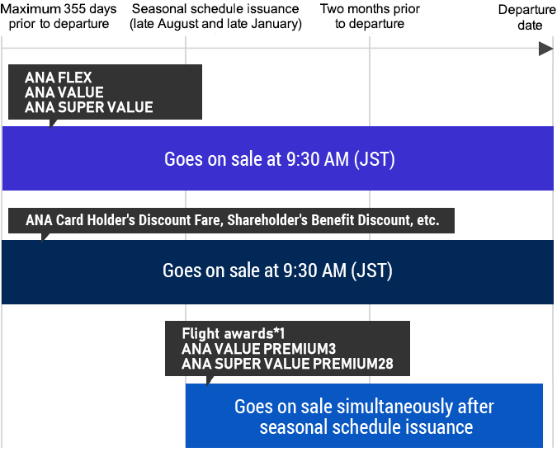Viewport: 557px width, 452px height.
Task: Select the "Two months prior to departure" label
Action: [370, 16]
